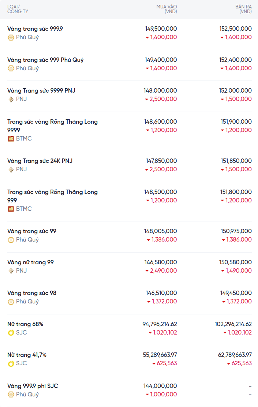The height and width of the screenshot is (407, 258).
Task: Select Vàng trang sức 99 title
Action: click(32, 231)
